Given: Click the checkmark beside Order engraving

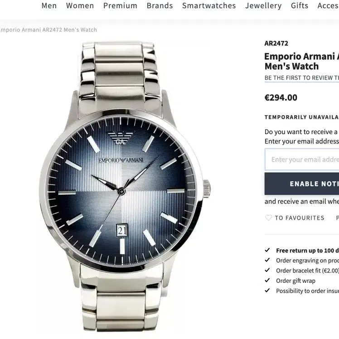Looking at the screenshot, I should 267,260.
